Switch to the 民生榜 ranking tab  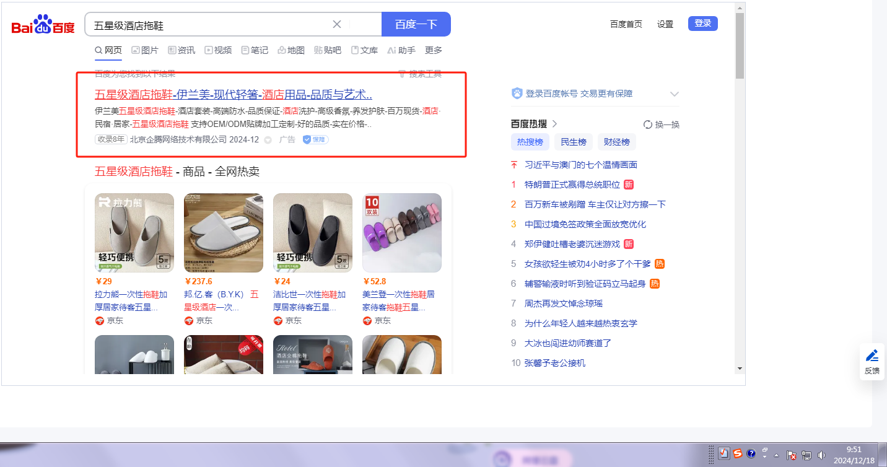click(574, 142)
